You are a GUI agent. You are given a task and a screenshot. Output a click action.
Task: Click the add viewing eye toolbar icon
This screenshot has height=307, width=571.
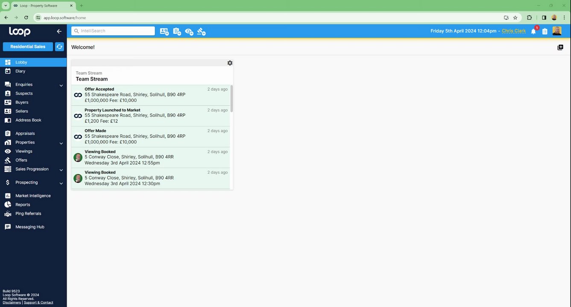(189, 32)
